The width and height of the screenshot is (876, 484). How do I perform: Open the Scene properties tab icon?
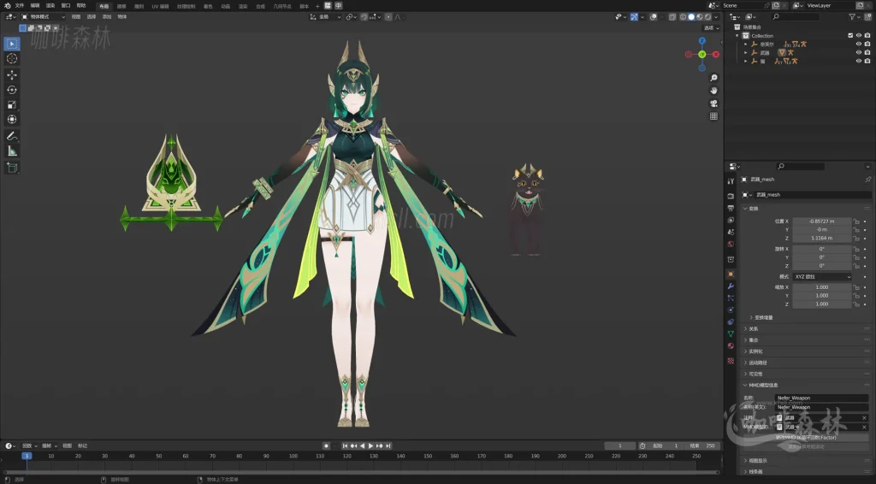click(x=731, y=233)
